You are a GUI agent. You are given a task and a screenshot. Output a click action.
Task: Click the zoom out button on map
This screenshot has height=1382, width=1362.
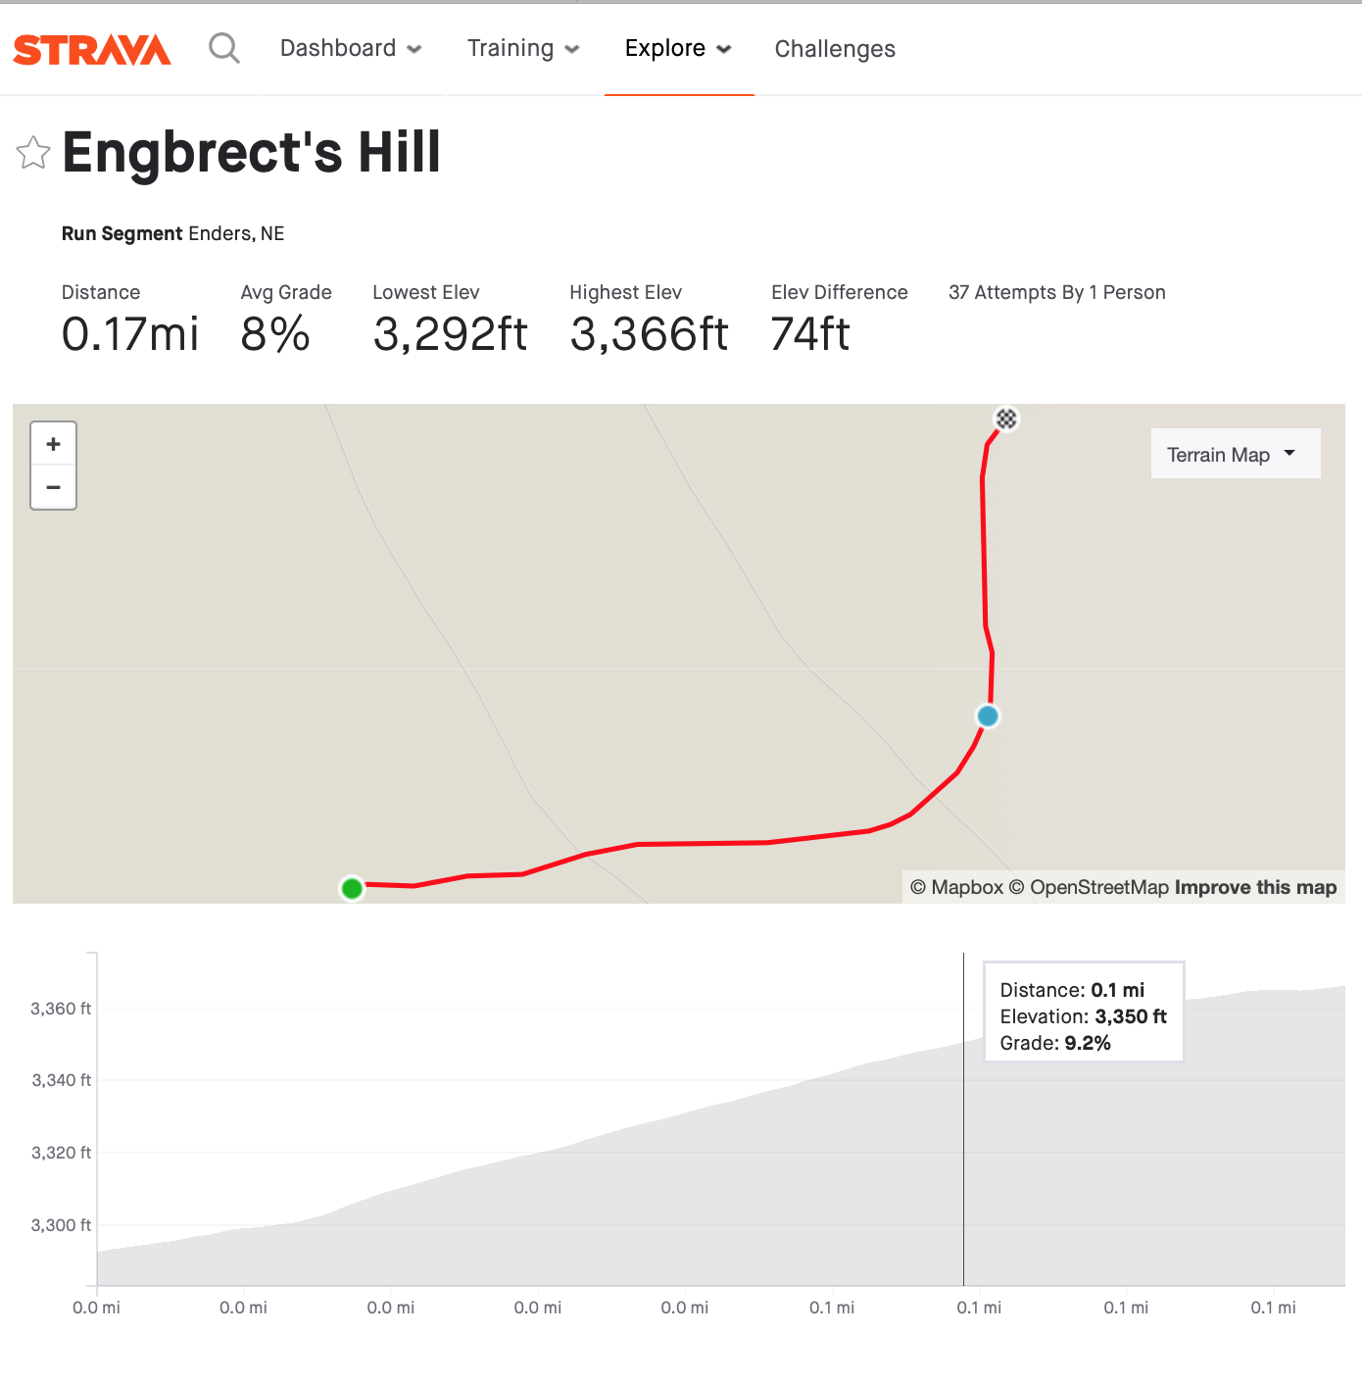tap(53, 487)
